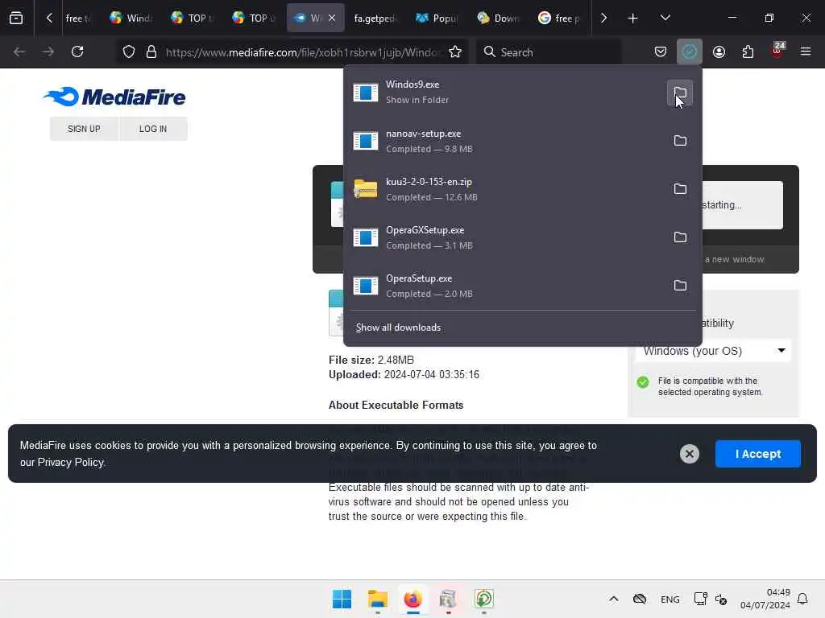Open folder for nanoav-setup.exe download
This screenshot has height=618, width=825.
click(680, 141)
